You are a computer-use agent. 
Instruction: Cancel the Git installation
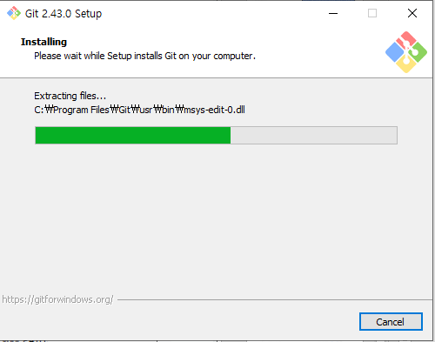tap(391, 321)
